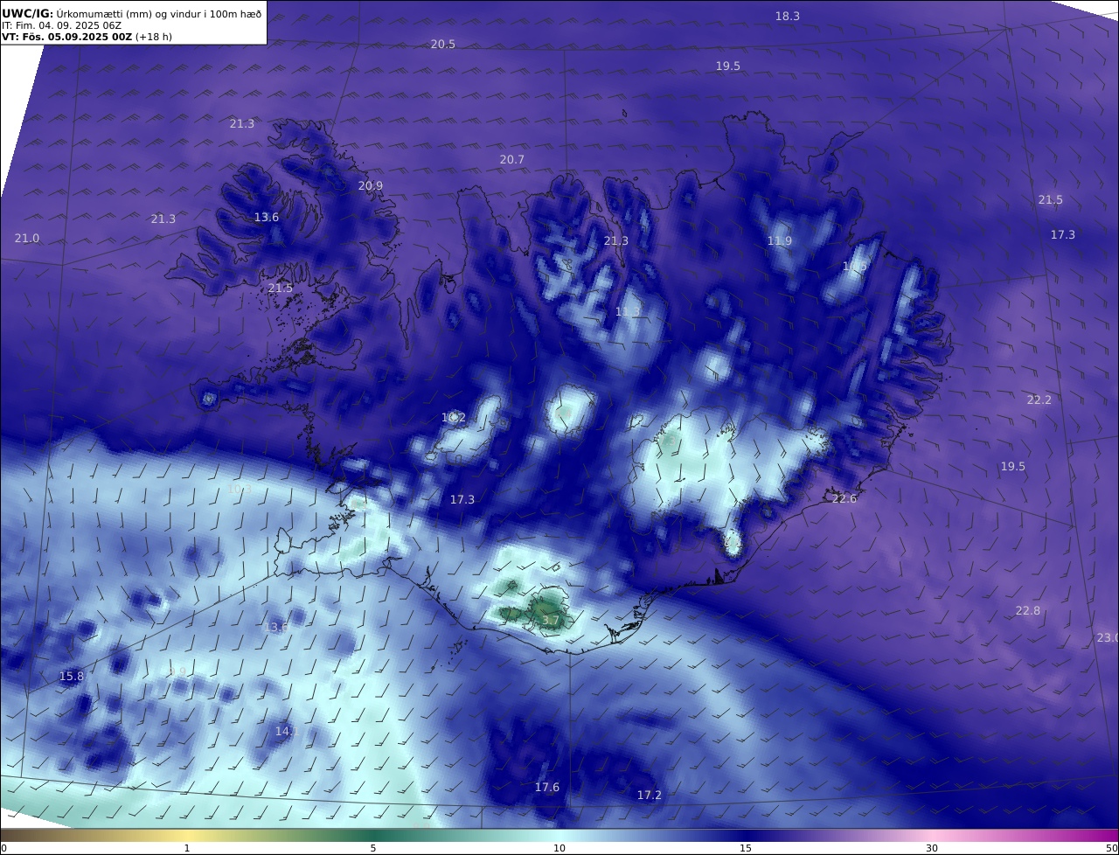Click the colorbar tick label 15
The width and height of the screenshot is (1119, 855).
coord(746,848)
